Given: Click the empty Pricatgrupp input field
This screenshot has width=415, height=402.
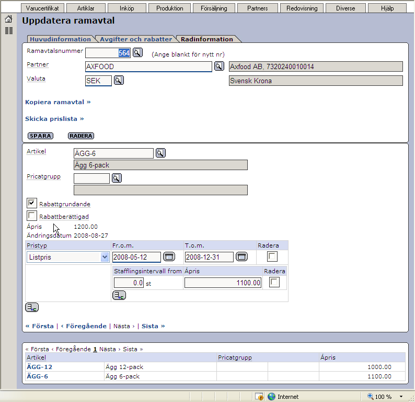Looking at the screenshot, I should [91, 178].
